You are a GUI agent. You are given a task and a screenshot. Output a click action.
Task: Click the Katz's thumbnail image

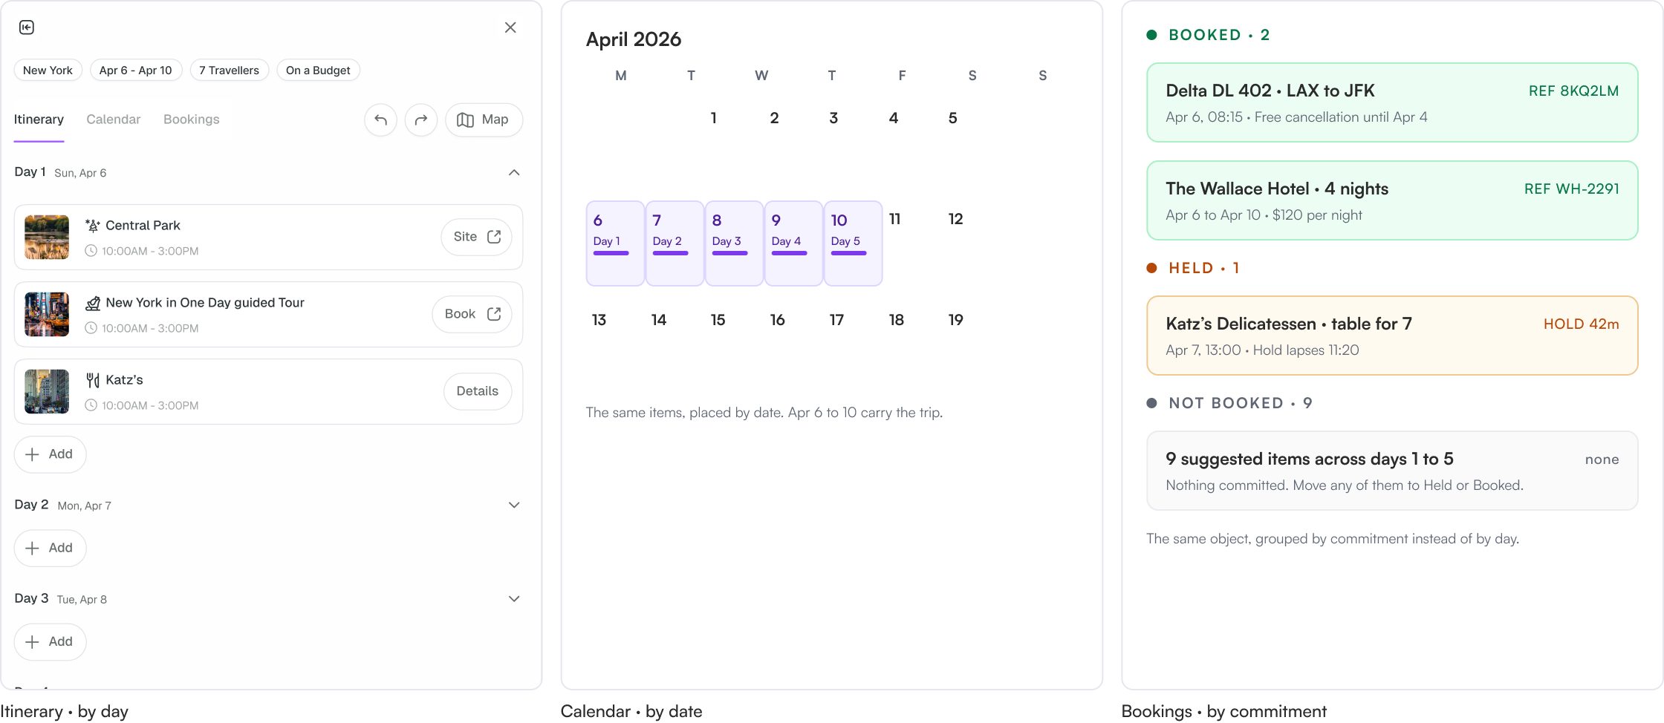coord(47,391)
